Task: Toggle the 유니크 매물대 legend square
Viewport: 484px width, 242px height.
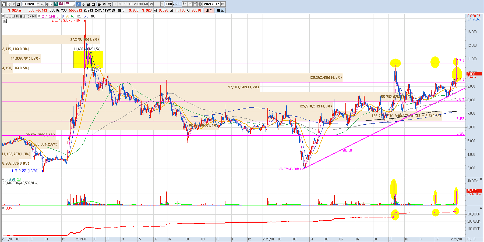Action: point(3,16)
